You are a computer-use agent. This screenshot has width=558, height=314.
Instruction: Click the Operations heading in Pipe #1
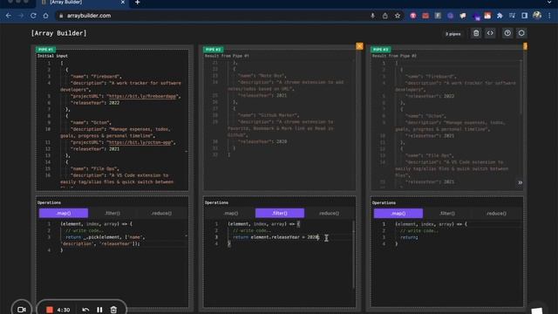(x=49, y=202)
